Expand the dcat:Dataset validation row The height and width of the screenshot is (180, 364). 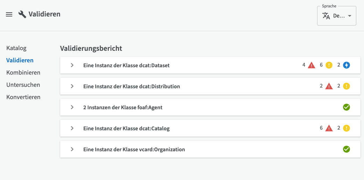[210, 65]
